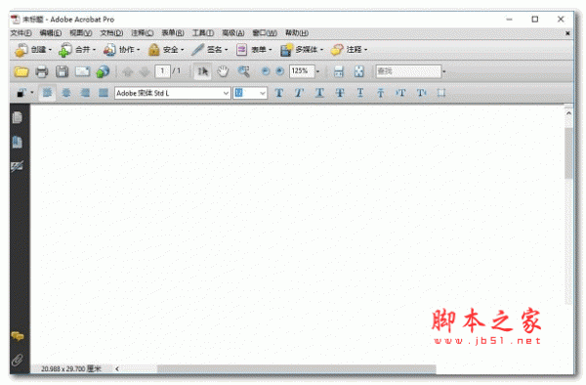
Task: Click the T icon with line above
Action: tap(381, 93)
